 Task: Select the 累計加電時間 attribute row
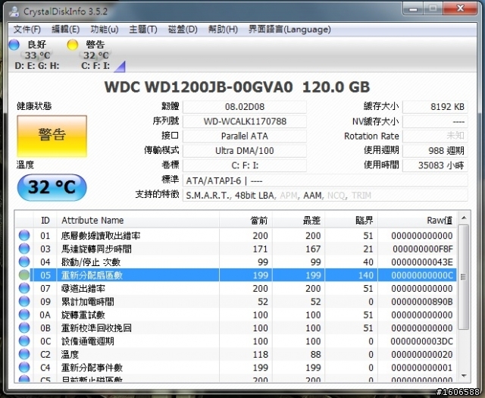click(x=236, y=302)
